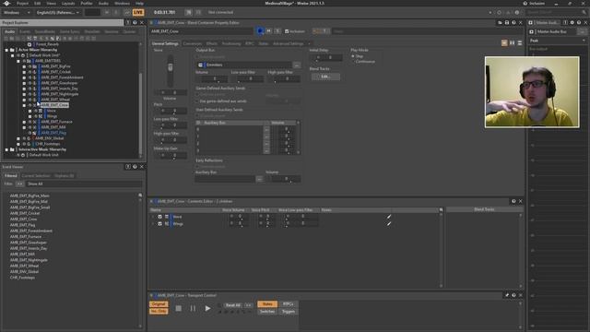
Task: Click the Master Audio Bus meter icon
Action: pyautogui.click(x=532, y=32)
